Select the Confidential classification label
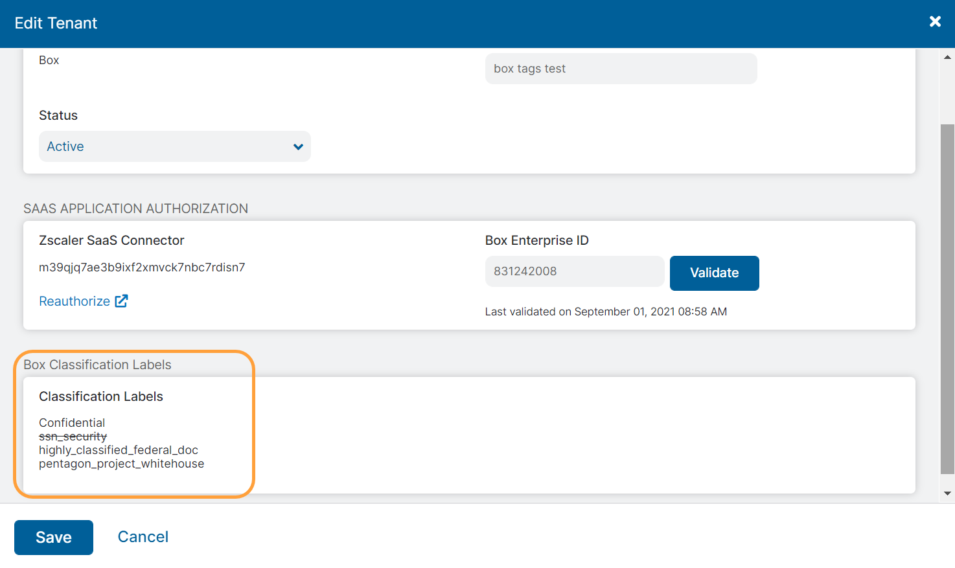 (72, 422)
